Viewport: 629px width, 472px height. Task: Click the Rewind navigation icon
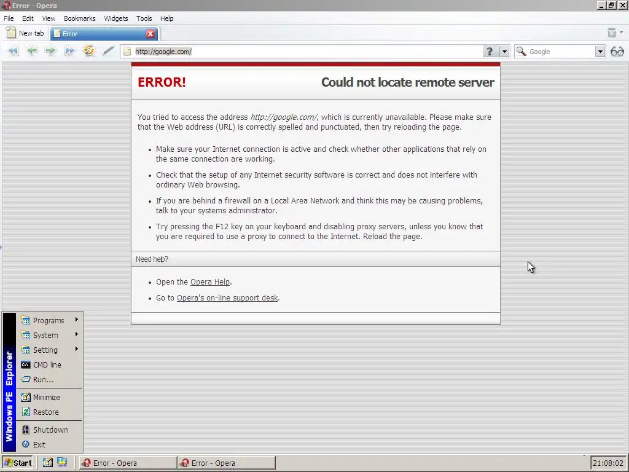14,51
